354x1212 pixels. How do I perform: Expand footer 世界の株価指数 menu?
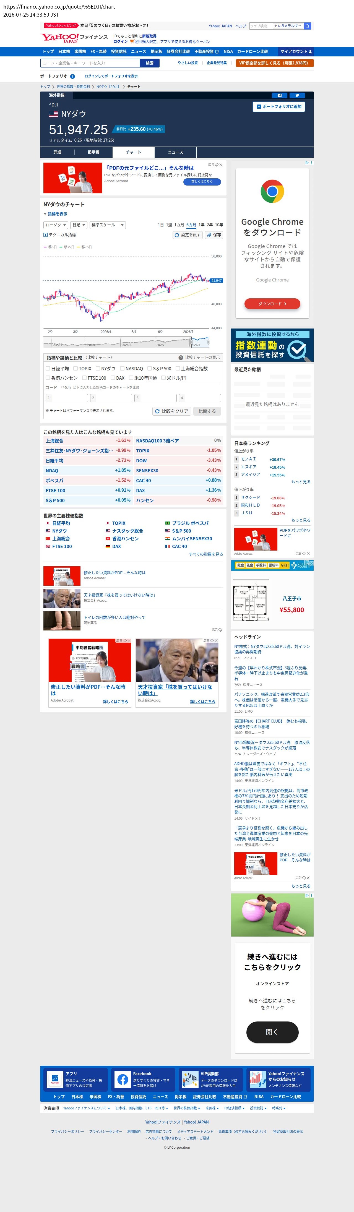(x=186, y=1108)
